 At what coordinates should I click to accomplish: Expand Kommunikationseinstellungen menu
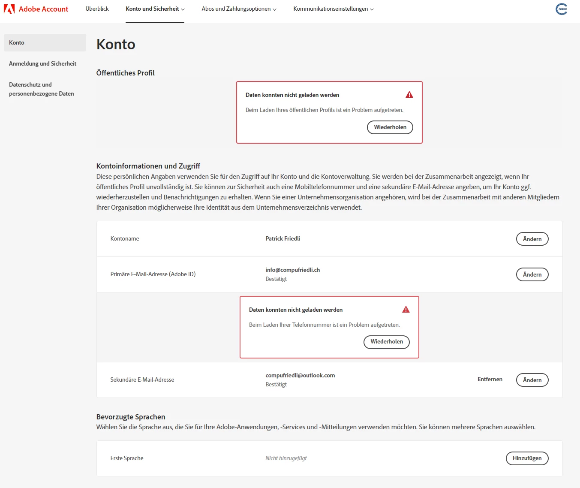334,9
